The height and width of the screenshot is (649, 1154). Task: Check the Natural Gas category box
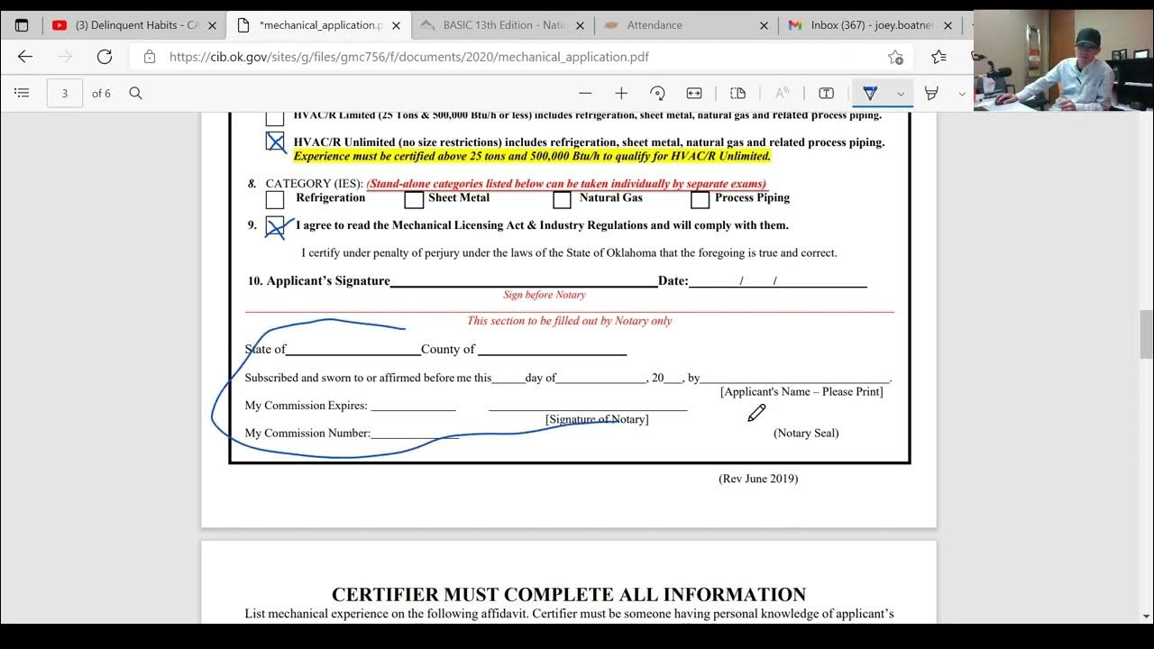pyautogui.click(x=562, y=199)
